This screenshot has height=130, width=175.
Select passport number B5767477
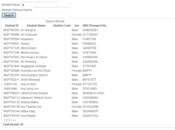tap(89, 80)
